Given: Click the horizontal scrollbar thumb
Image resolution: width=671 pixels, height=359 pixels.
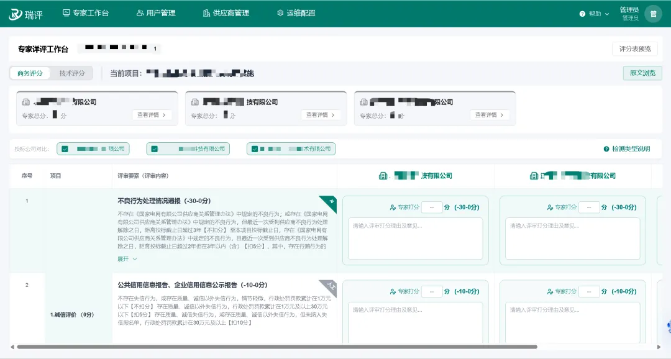Looking at the screenshot, I should (x=277, y=347).
